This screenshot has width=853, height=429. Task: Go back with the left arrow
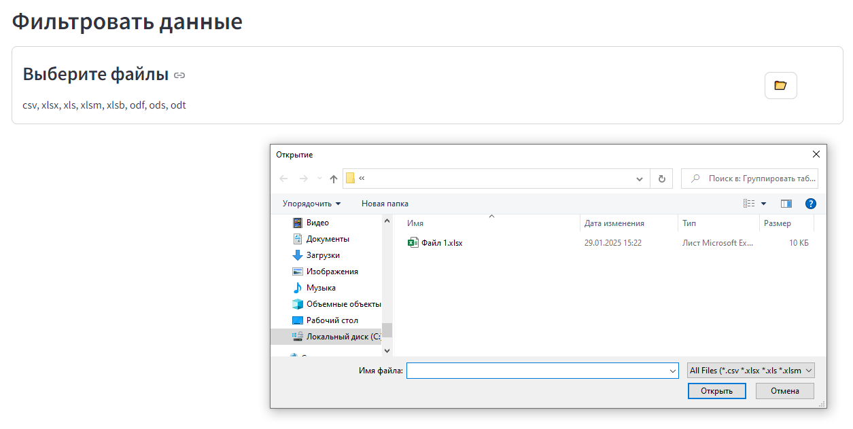tap(284, 179)
